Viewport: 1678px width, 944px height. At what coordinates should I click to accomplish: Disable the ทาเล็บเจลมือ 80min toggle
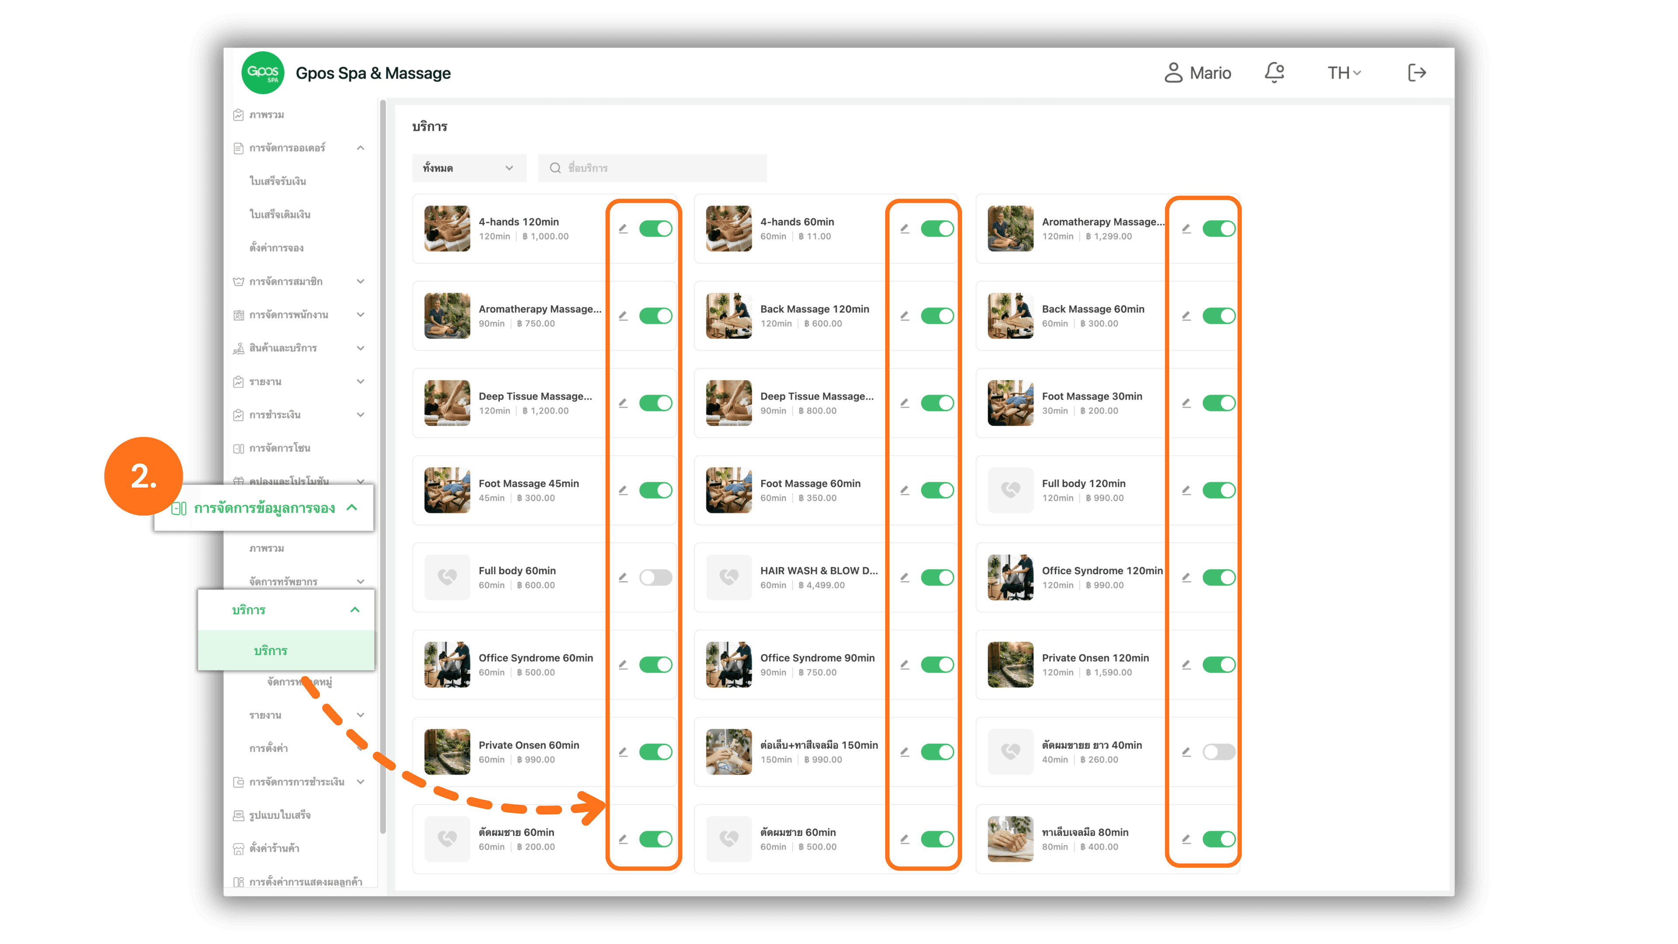point(1219,840)
